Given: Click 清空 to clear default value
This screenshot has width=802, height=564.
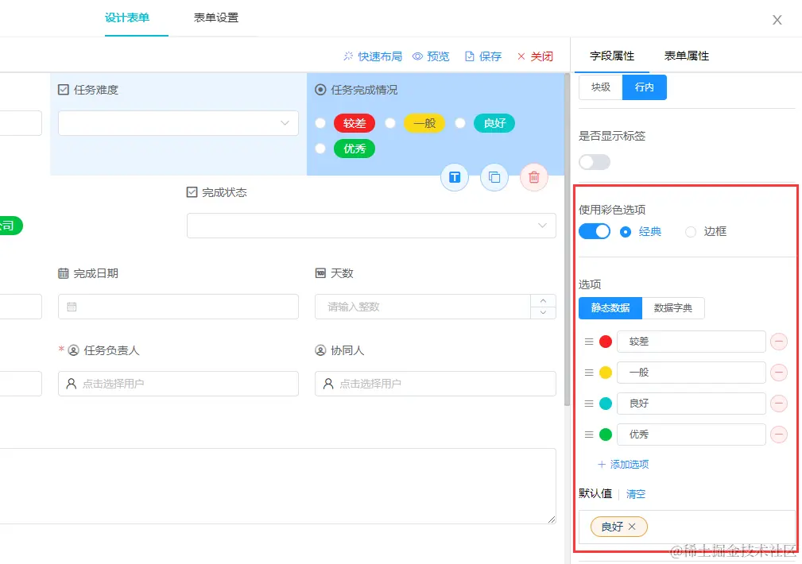Looking at the screenshot, I should point(636,494).
